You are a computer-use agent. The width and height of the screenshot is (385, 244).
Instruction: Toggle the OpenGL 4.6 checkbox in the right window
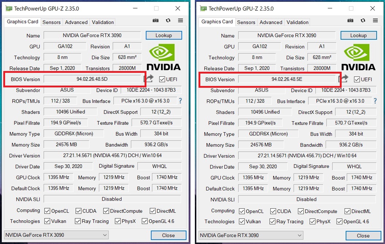click(339, 221)
